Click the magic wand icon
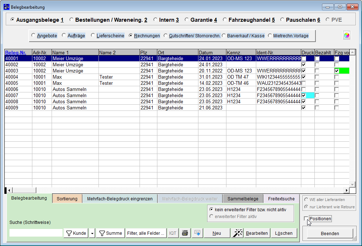Screen dimensions: 362x246 point(237,233)
